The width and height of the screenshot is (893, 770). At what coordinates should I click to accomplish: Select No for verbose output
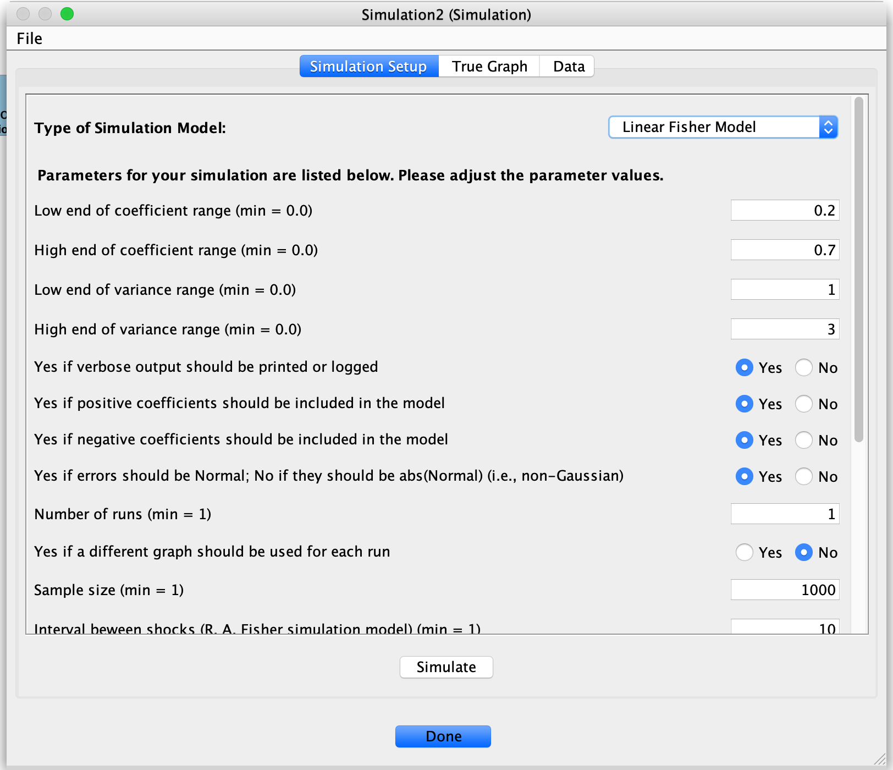pyautogui.click(x=804, y=367)
